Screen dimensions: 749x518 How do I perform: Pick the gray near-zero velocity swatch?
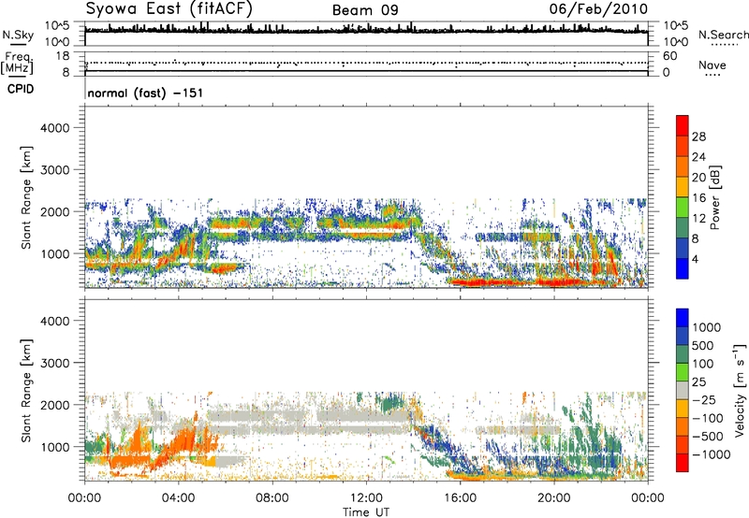coord(683,390)
